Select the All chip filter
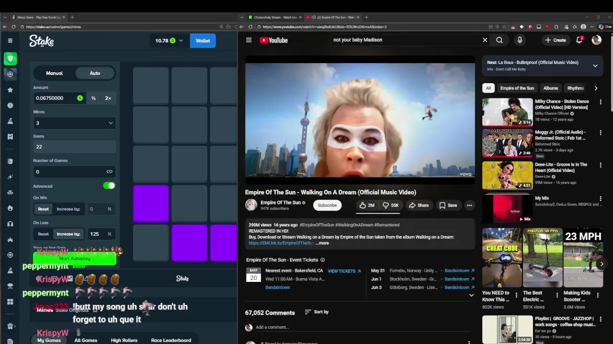Screen dimensions: 613x344 (488, 88)
